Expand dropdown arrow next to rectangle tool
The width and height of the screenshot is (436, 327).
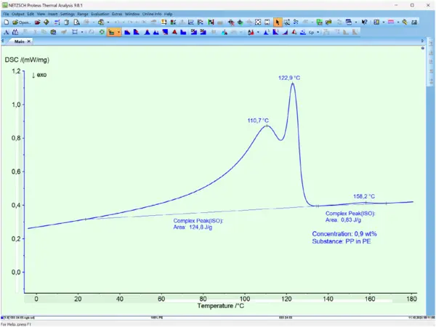pos(82,32)
